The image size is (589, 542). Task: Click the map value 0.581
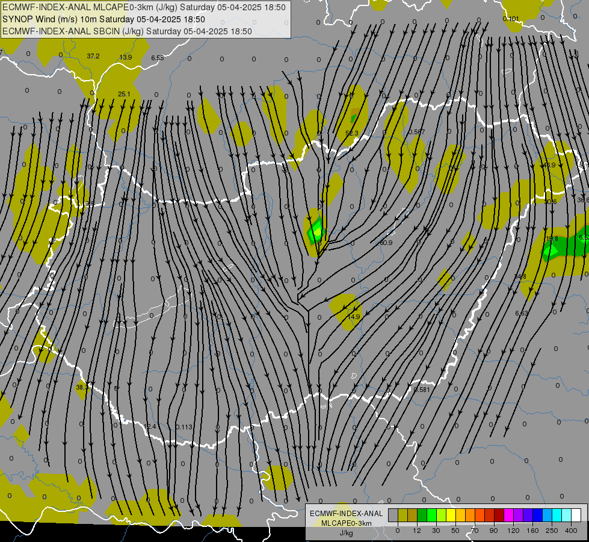pos(422,390)
